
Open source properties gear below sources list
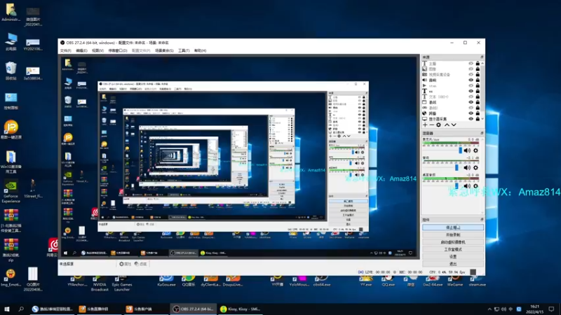[x=439, y=125]
